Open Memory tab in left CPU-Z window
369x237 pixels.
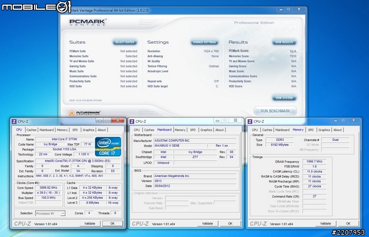tap(62, 130)
